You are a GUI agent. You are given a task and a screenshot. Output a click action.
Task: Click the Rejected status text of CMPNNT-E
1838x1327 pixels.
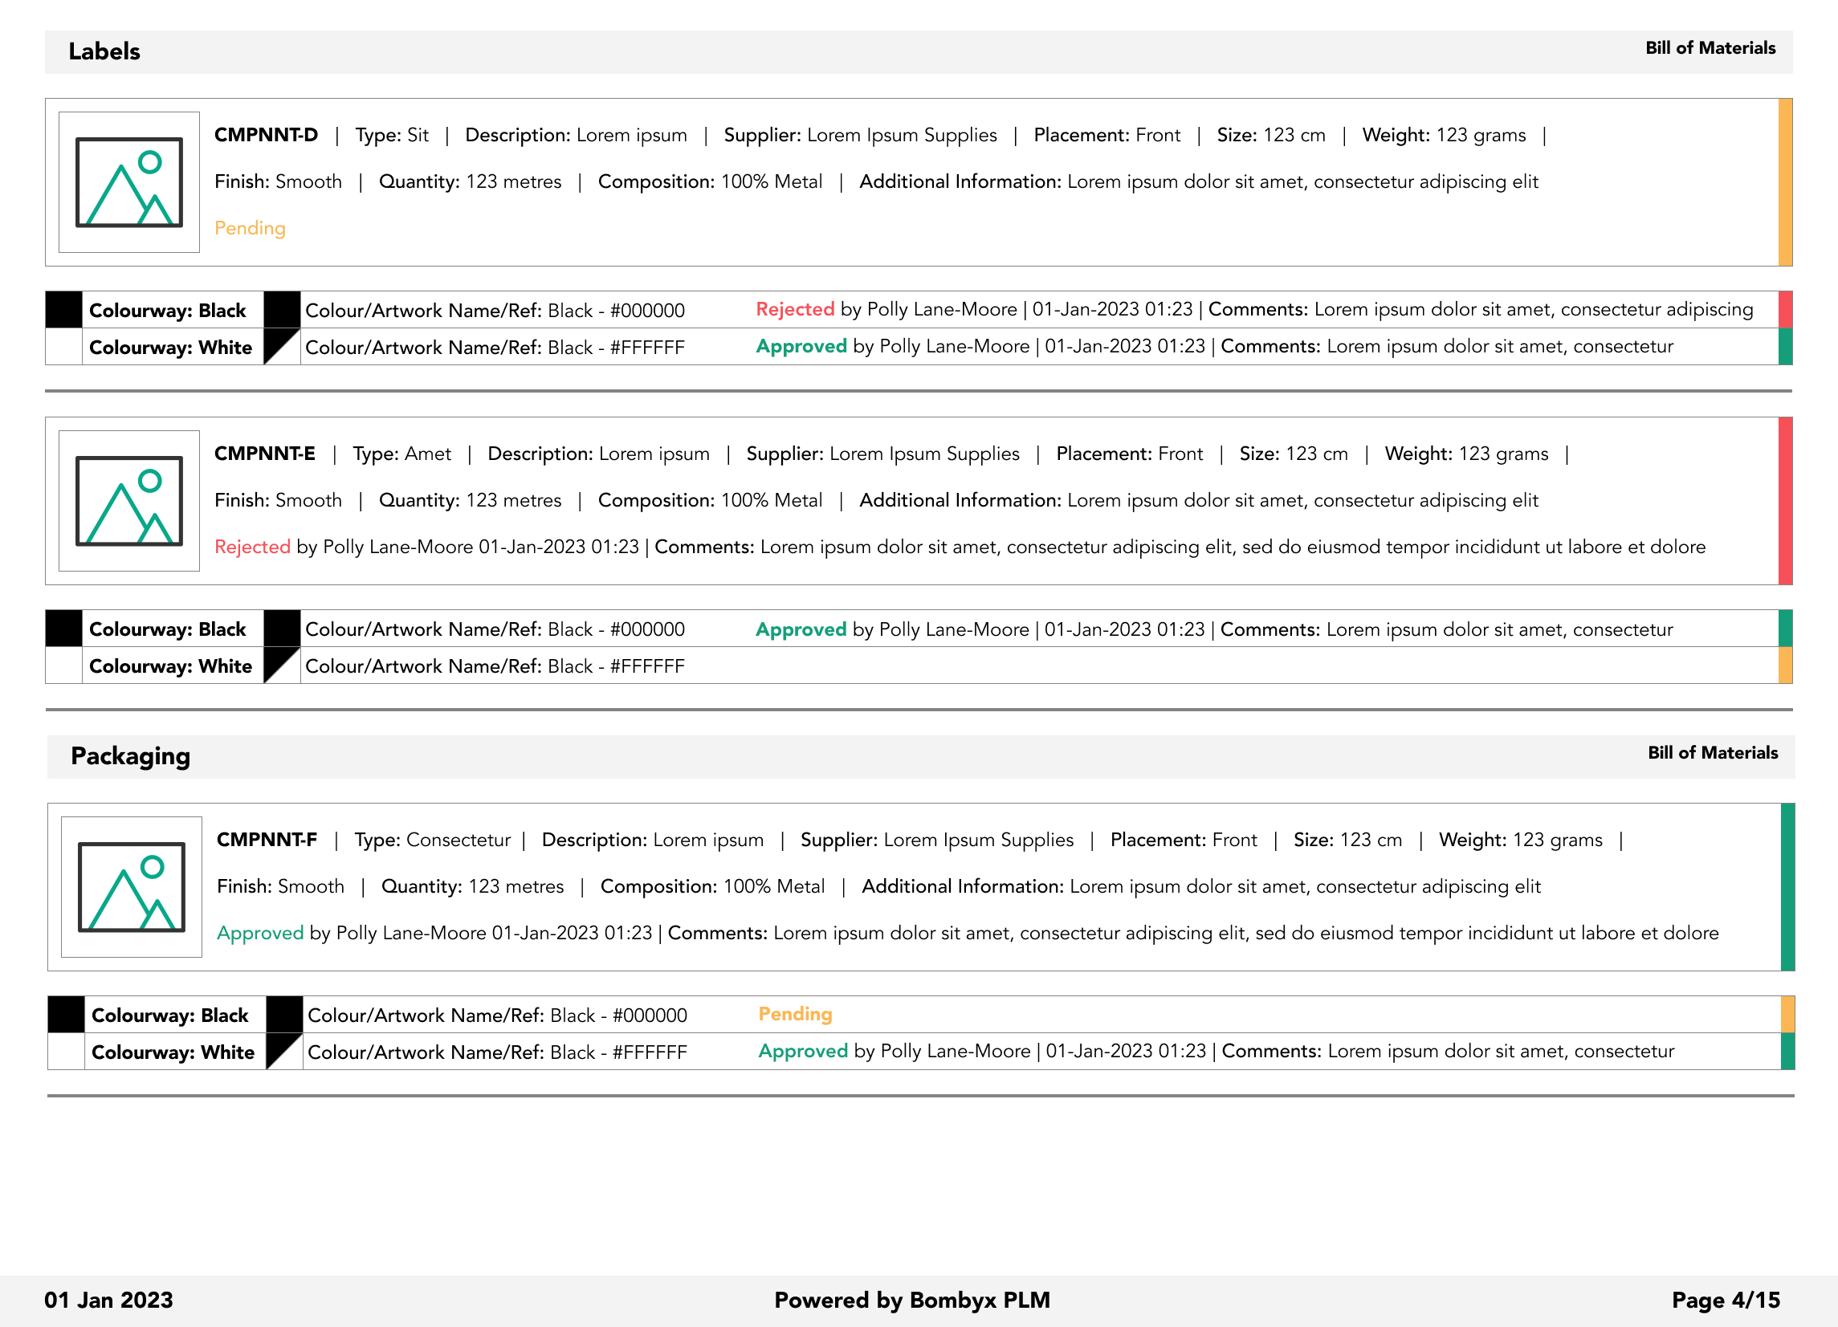252,547
